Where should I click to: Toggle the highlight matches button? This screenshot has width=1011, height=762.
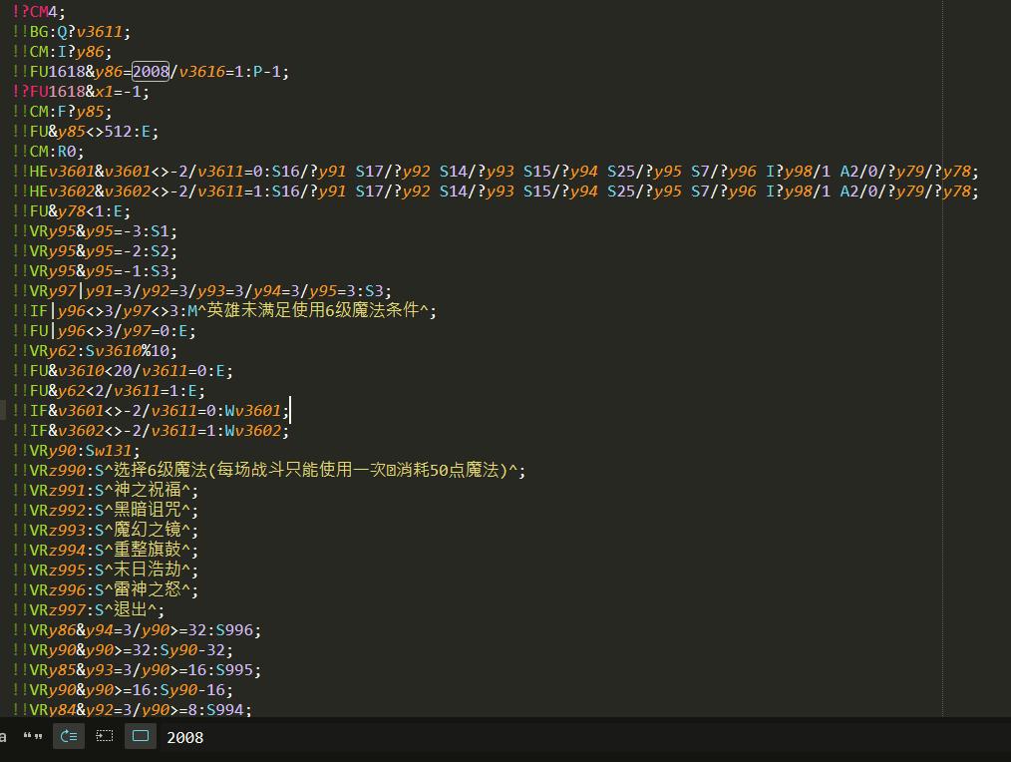click(x=141, y=737)
